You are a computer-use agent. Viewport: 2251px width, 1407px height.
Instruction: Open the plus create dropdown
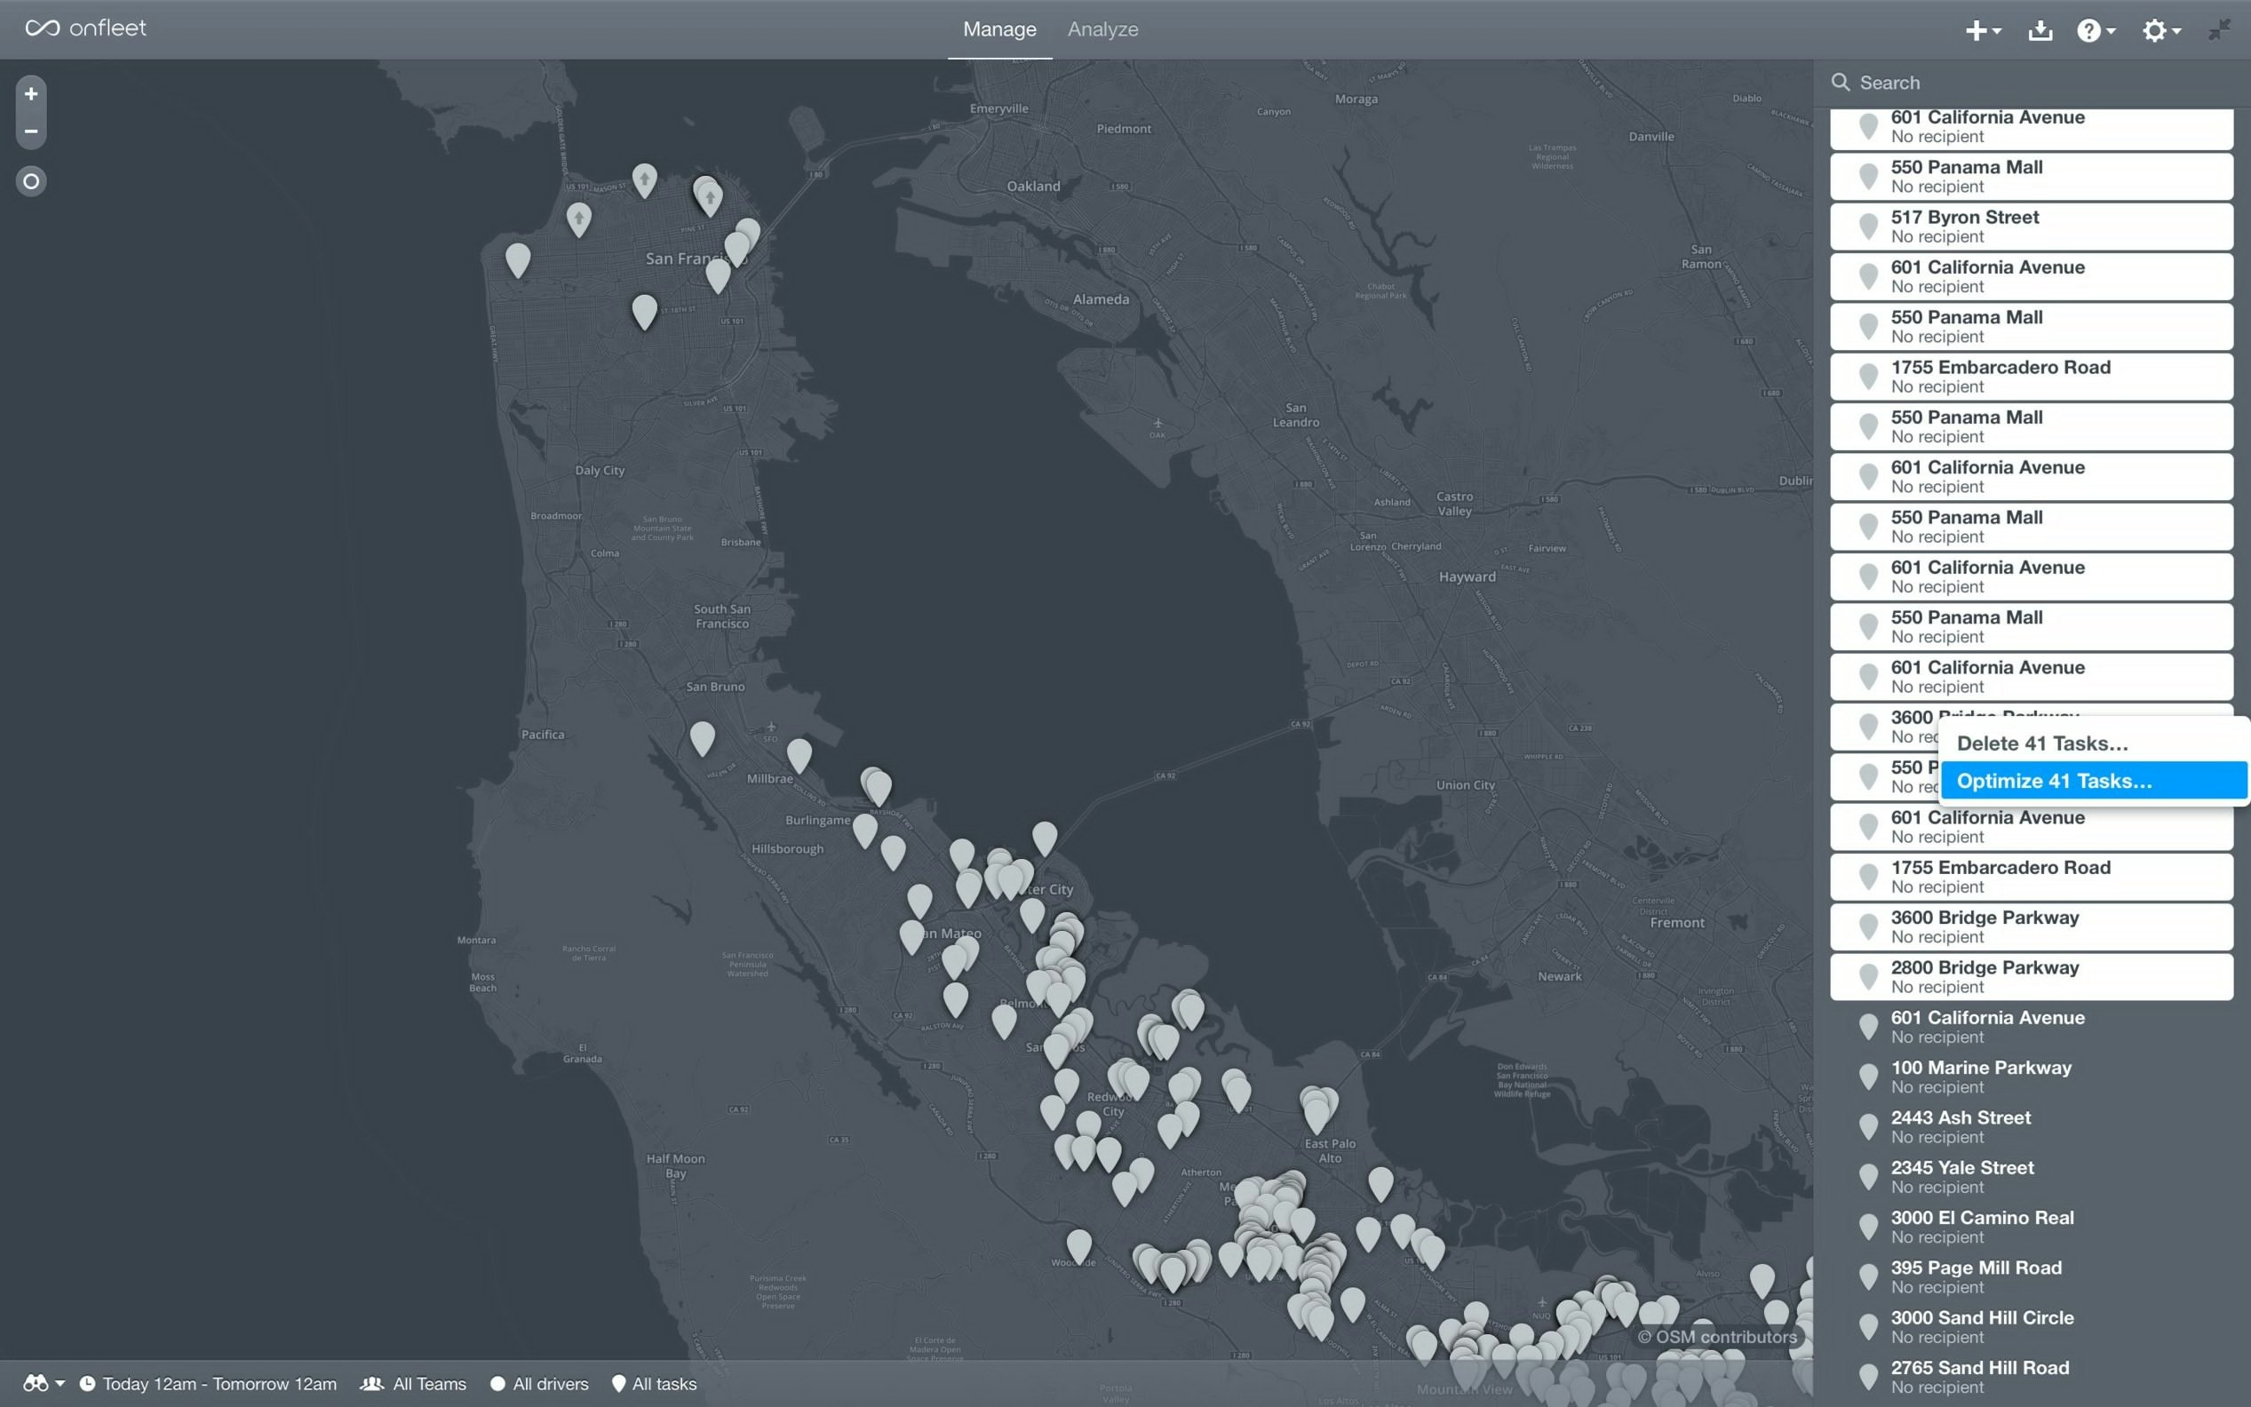[1982, 31]
